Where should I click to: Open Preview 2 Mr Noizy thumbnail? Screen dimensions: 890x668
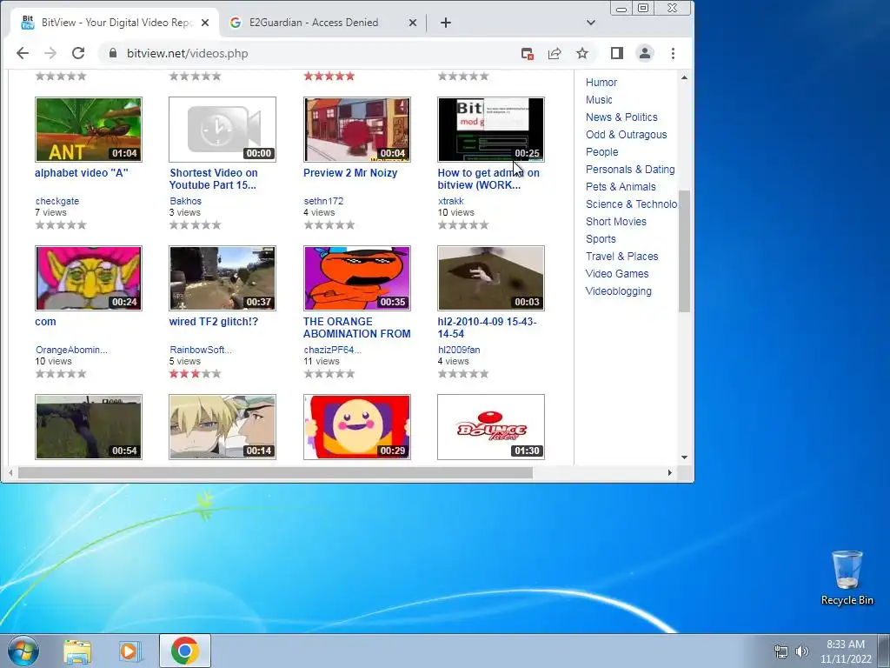pyautogui.click(x=357, y=130)
